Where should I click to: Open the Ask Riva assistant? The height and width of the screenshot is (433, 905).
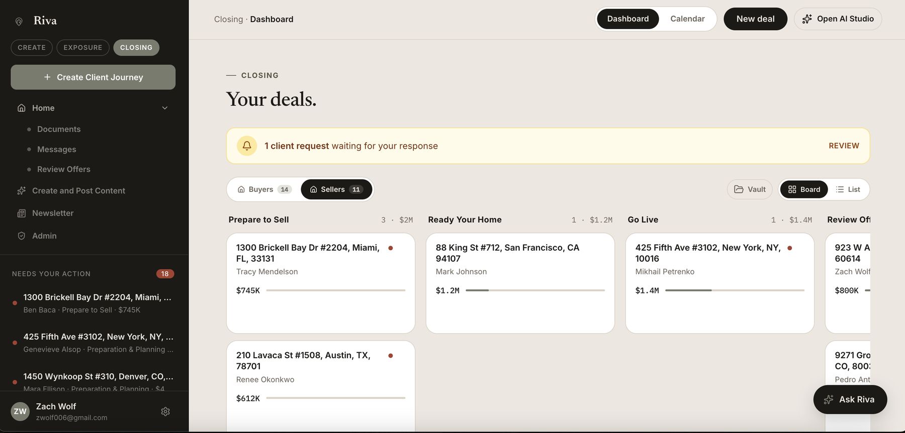point(850,400)
